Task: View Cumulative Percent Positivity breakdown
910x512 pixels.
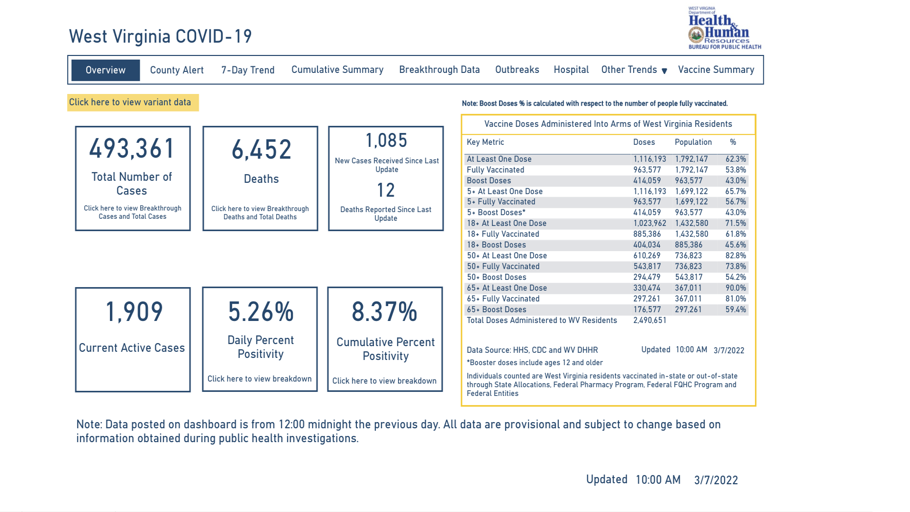Action: [384, 381]
